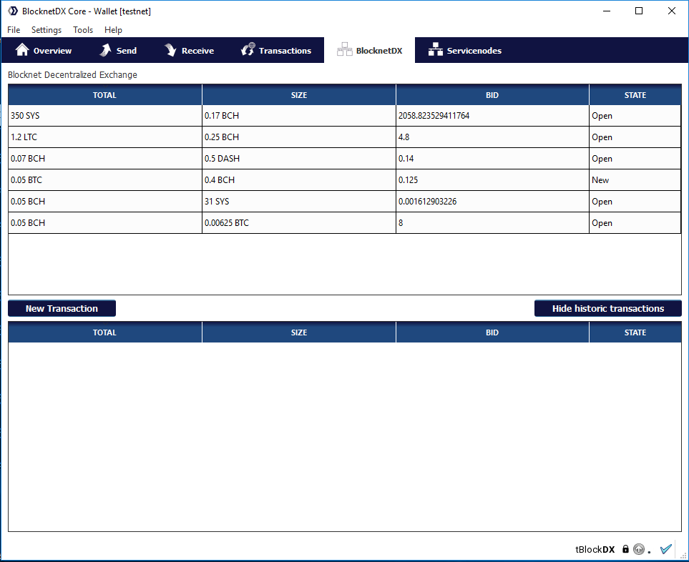Select the 0.05 BTC order cell
The height and width of the screenshot is (562, 689).
click(105, 180)
